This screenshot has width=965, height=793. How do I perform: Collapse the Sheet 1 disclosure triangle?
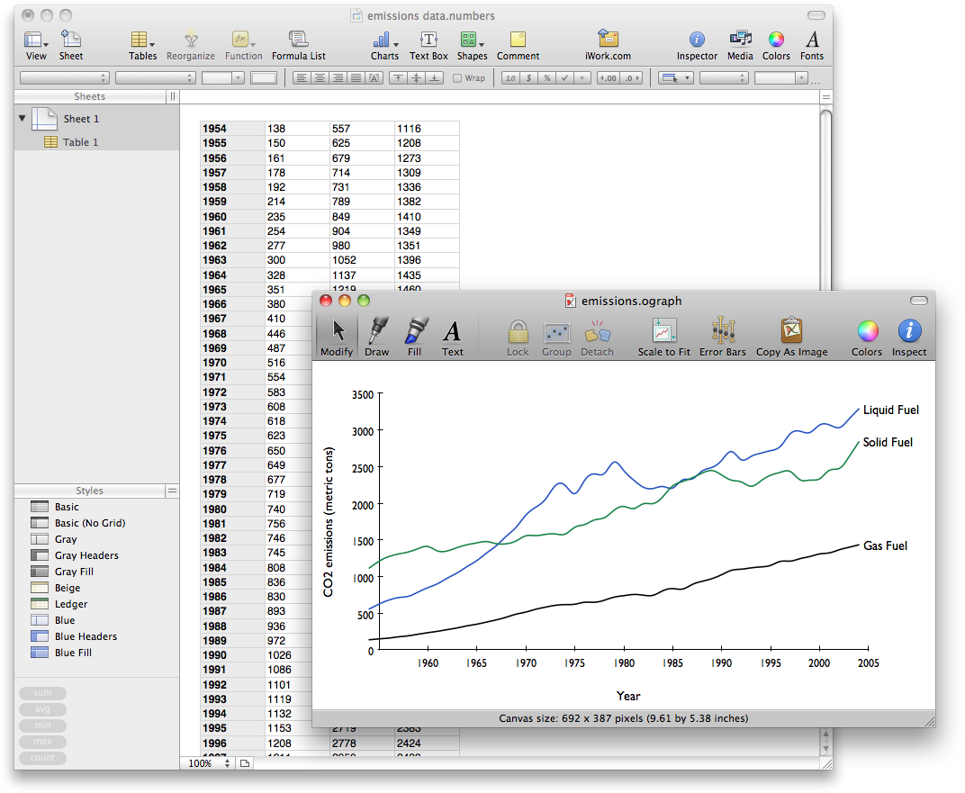[23, 118]
